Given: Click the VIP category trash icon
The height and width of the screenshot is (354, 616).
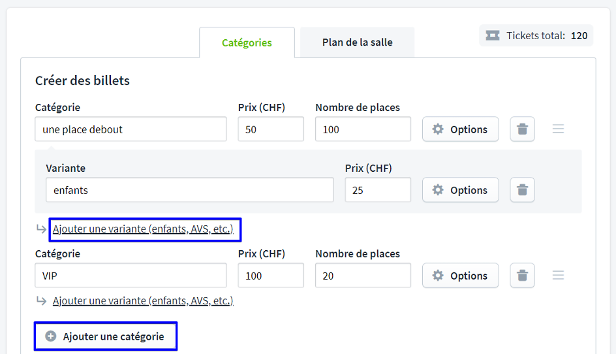Looking at the screenshot, I should coord(522,276).
